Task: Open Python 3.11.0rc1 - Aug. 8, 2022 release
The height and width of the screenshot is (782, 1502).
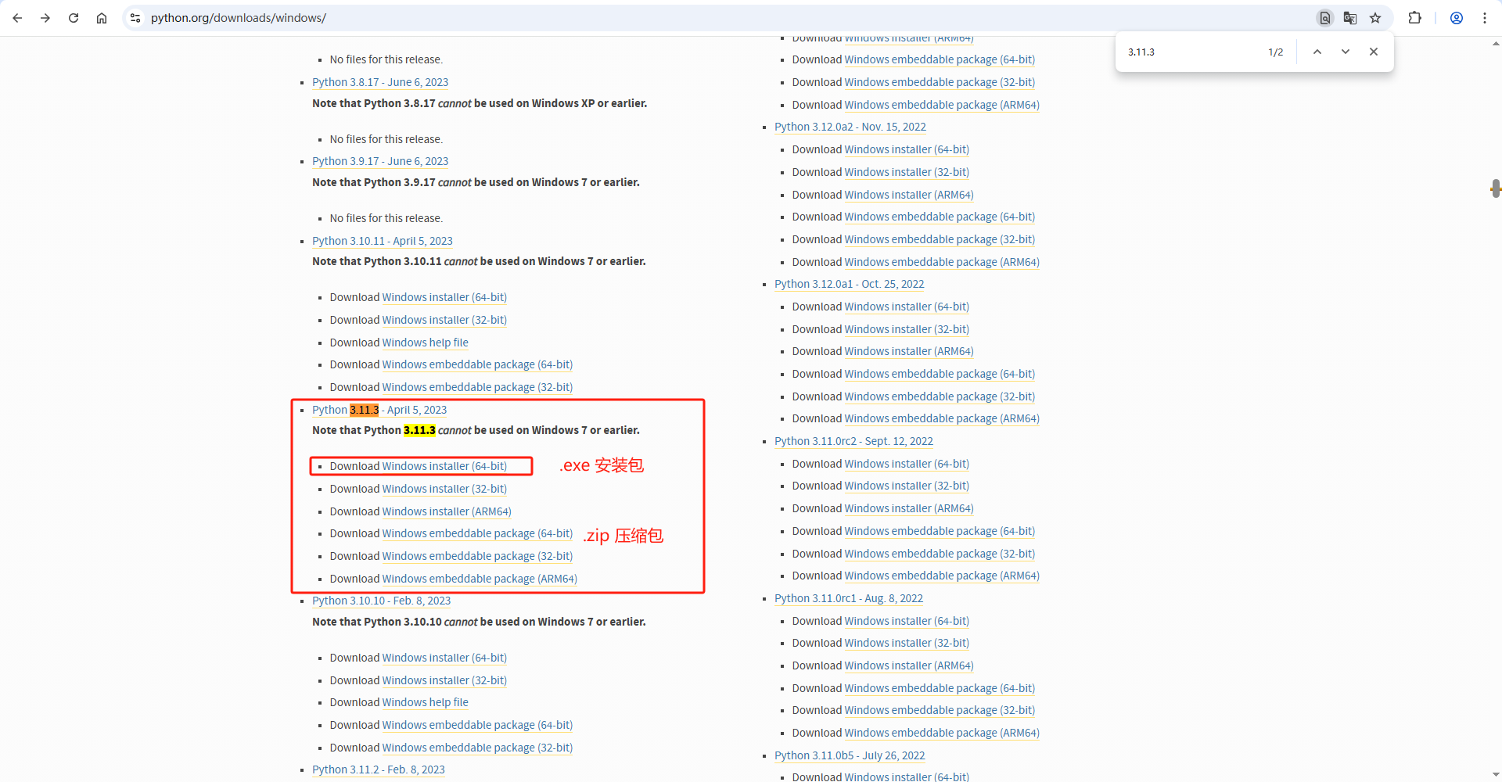Action: click(849, 598)
